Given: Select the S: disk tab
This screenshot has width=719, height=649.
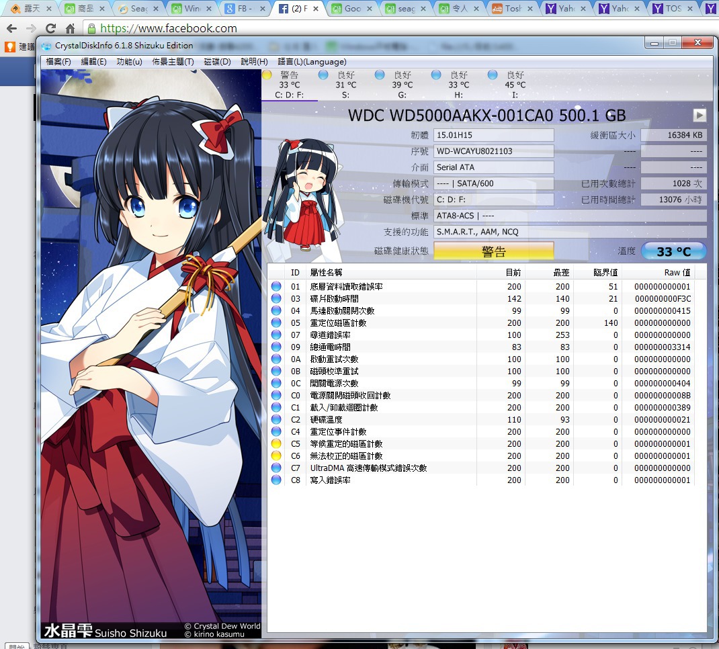Looking at the screenshot, I should (346, 85).
